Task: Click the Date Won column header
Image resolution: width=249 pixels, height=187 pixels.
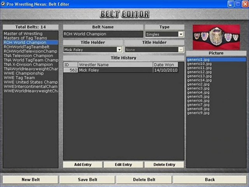Action: (165, 65)
